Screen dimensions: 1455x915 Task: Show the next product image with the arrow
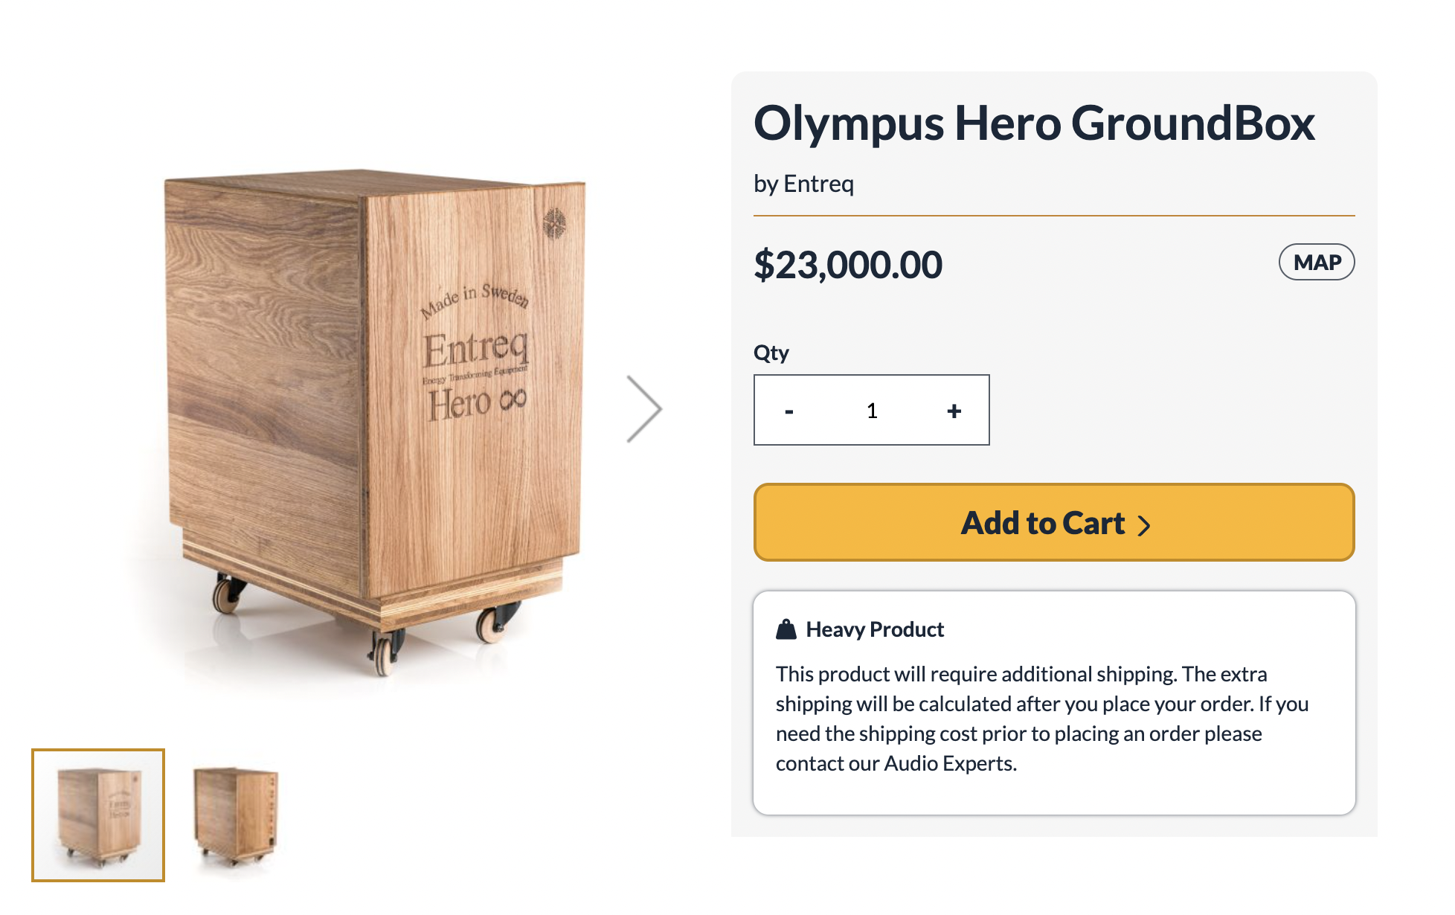pos(643,408)
